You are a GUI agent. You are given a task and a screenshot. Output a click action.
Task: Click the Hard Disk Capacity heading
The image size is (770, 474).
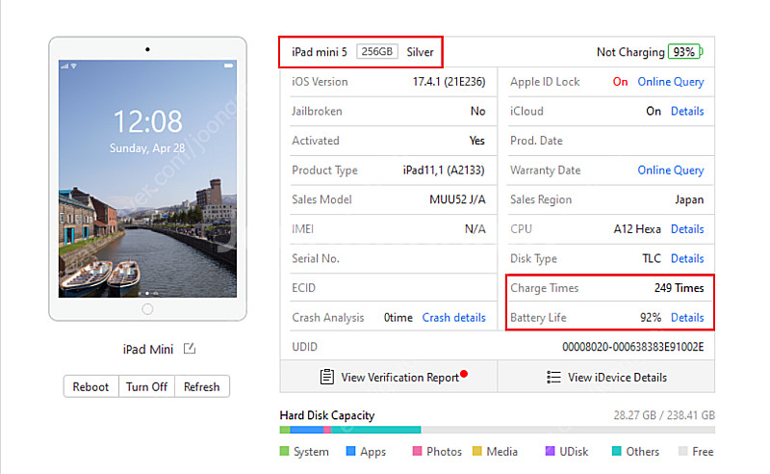click(x=327, y=415)
